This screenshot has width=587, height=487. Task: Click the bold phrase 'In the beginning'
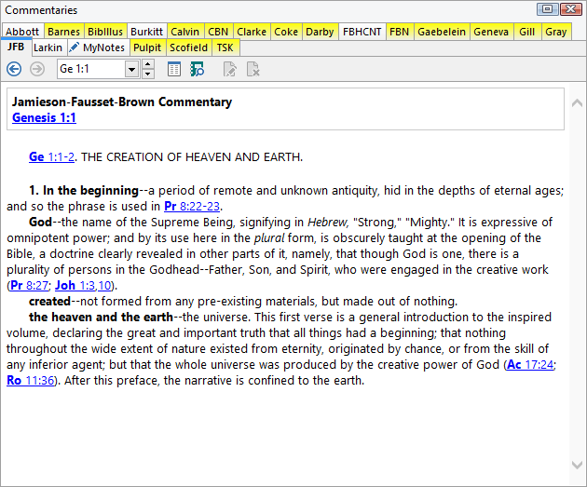click(90, 190)
